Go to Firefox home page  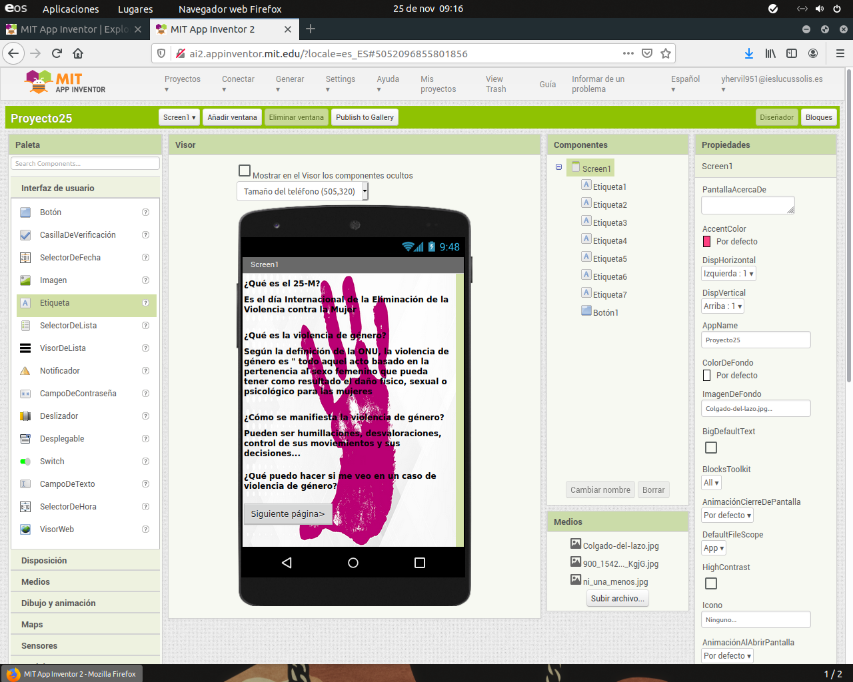click(x=78, y=53)
